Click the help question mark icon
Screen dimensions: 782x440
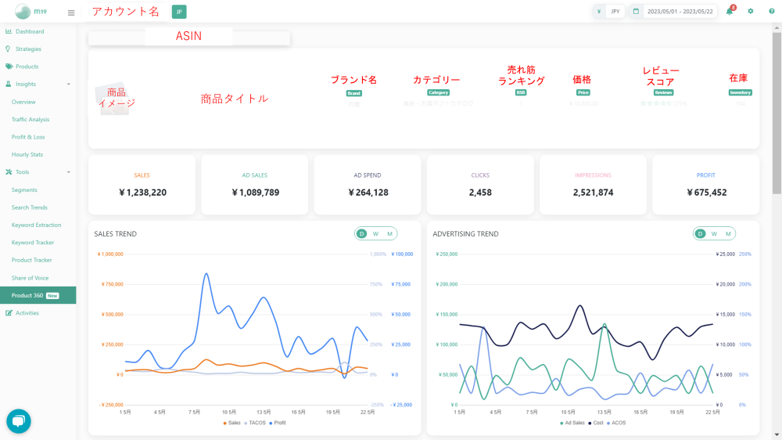click(770, 12)
